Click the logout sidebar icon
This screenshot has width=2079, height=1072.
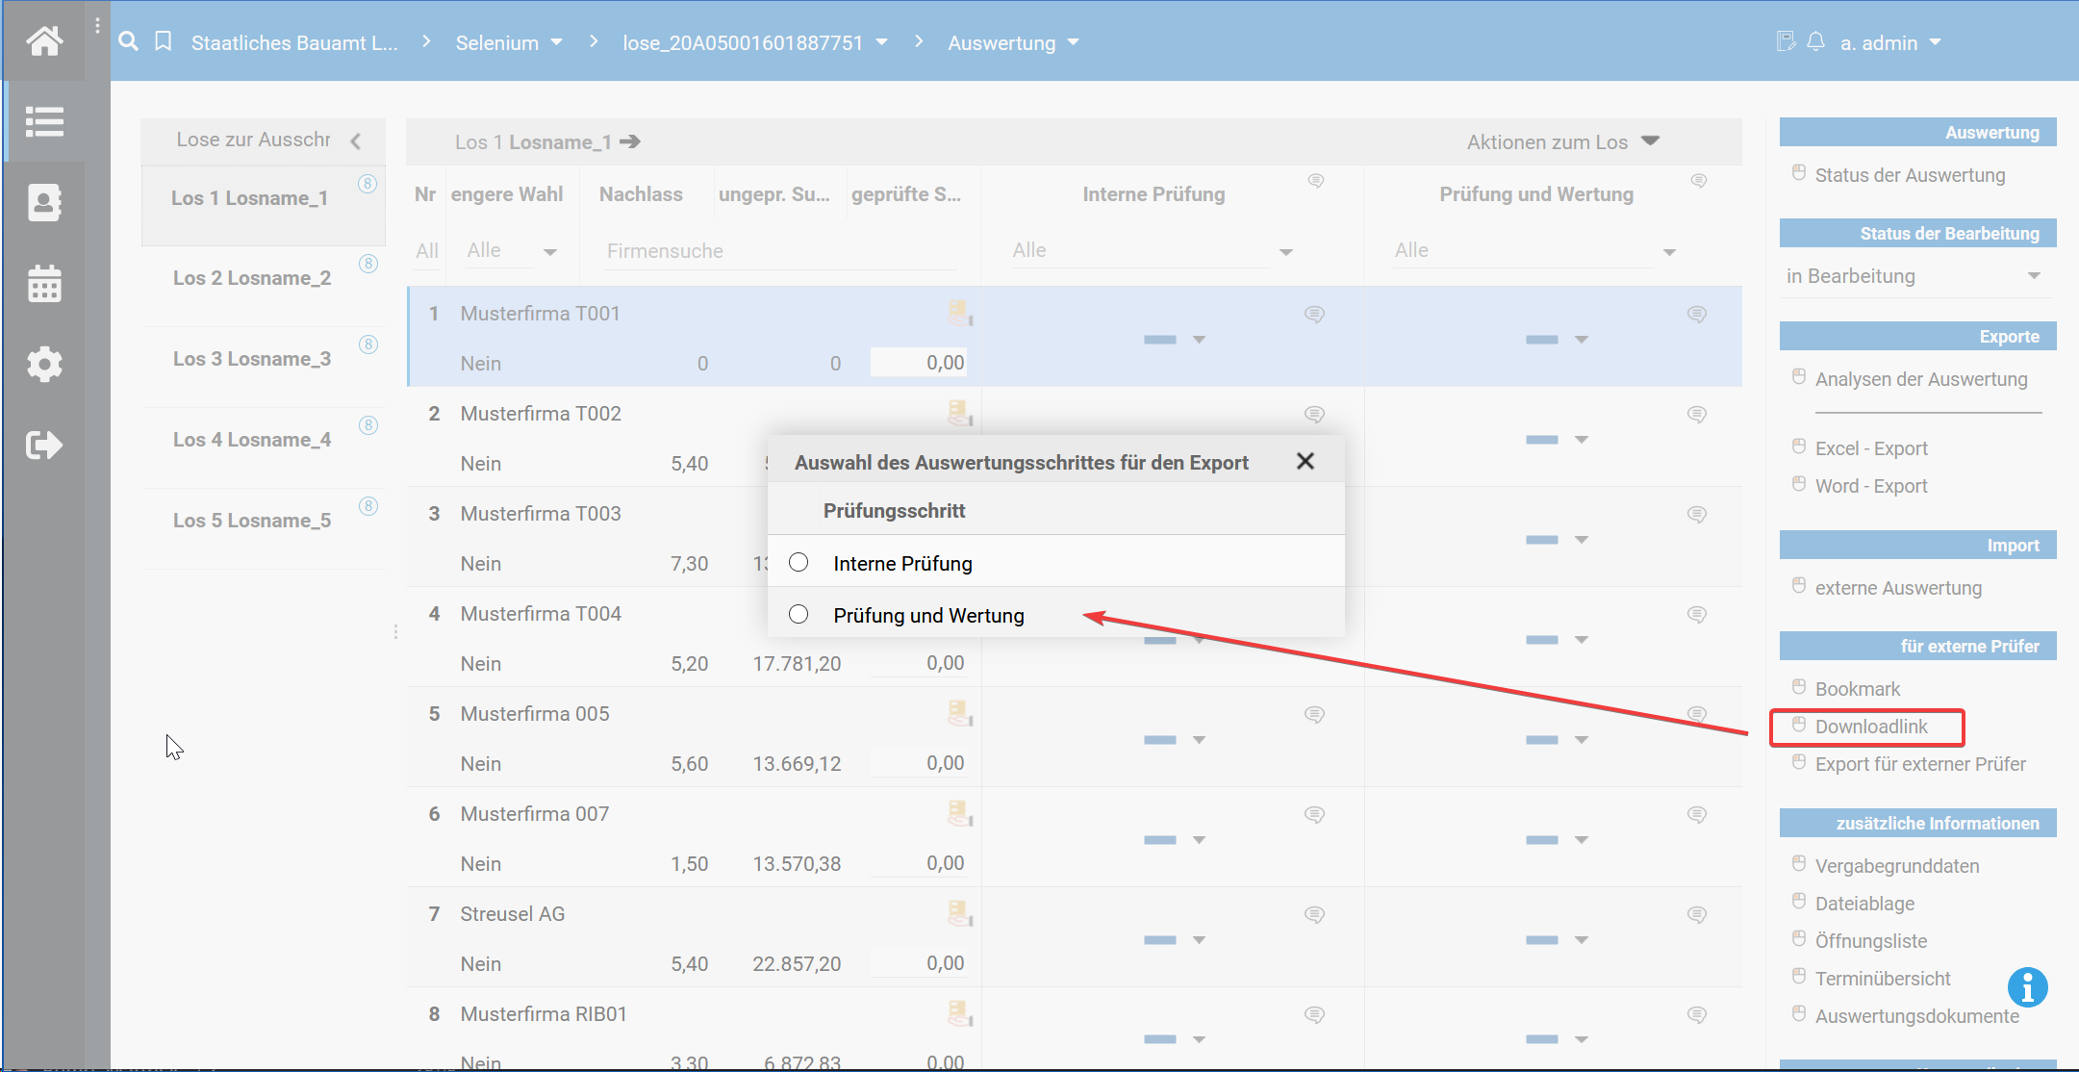(x=44, y=445)
